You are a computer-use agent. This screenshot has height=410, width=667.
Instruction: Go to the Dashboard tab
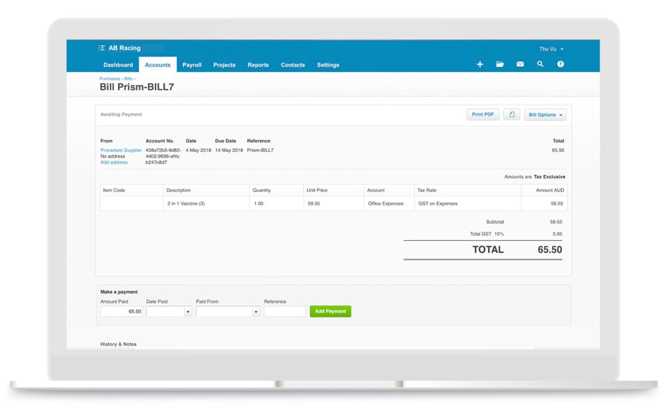pyautogui.click(x=118, y=65)
